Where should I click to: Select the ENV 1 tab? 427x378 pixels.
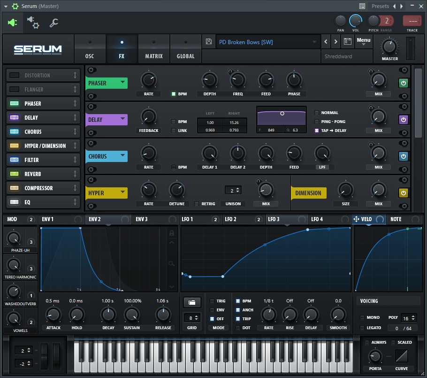tap(61, 219)
